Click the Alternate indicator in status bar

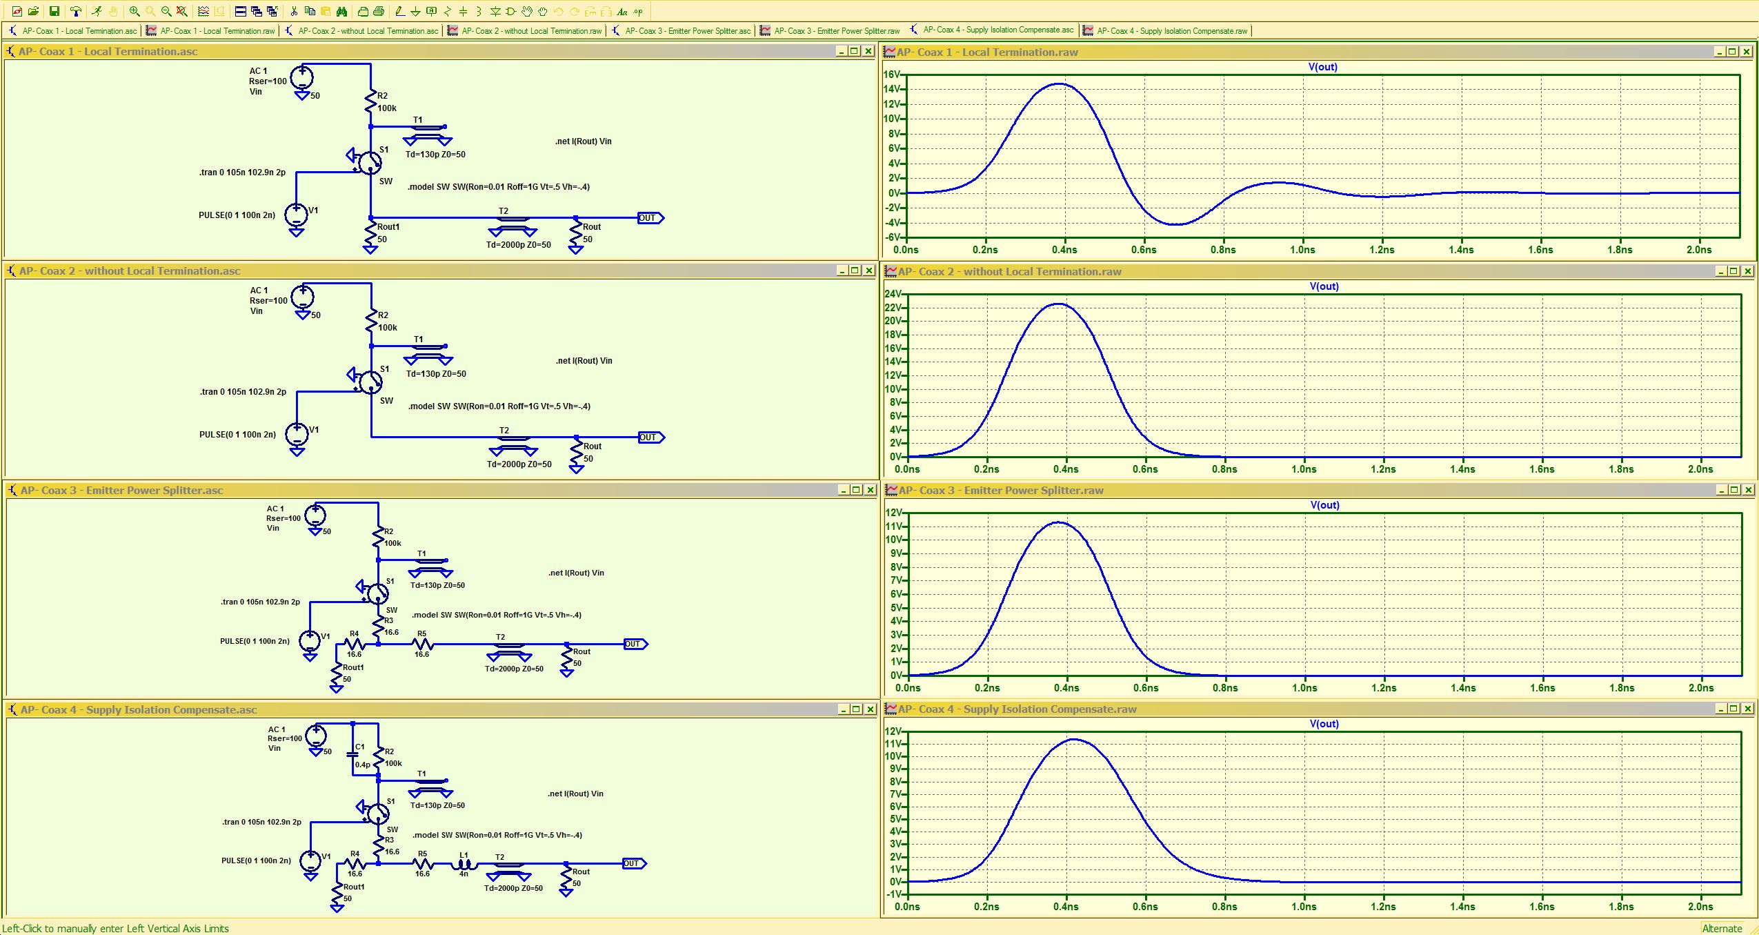(1721, 928)
